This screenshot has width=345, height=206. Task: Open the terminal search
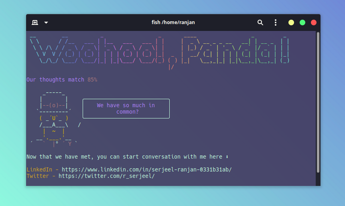(260, 22)
